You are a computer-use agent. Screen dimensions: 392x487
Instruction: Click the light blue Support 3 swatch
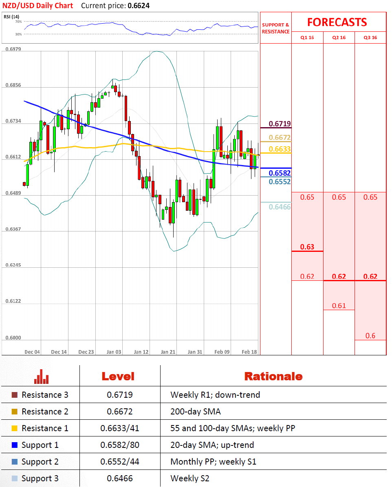pyautogui.click(x=15, y=478)
